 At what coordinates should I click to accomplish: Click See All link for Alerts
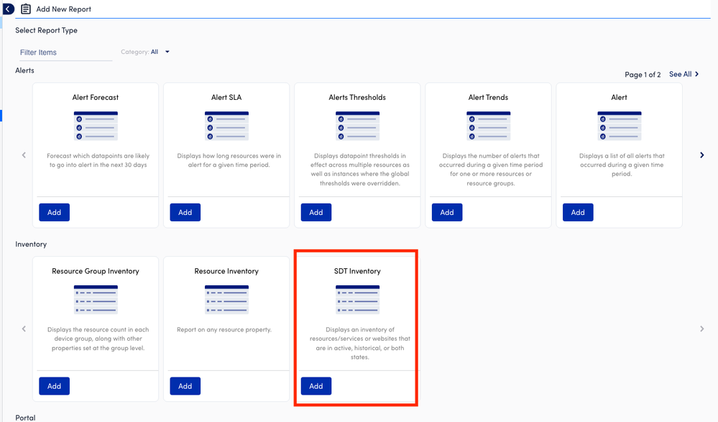tap(684, 74)
